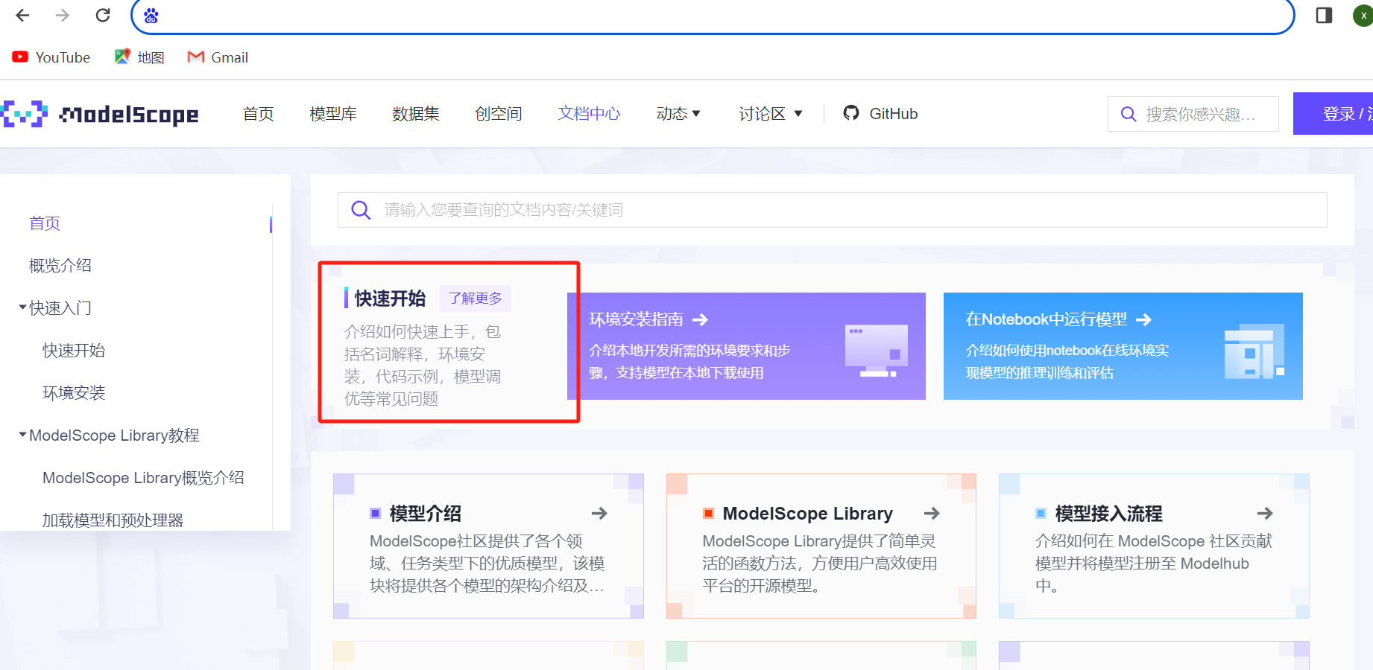Screen dimensions: 1373x670
Task: Open the GitHub link with octocat icon
Action: [880, 114]
